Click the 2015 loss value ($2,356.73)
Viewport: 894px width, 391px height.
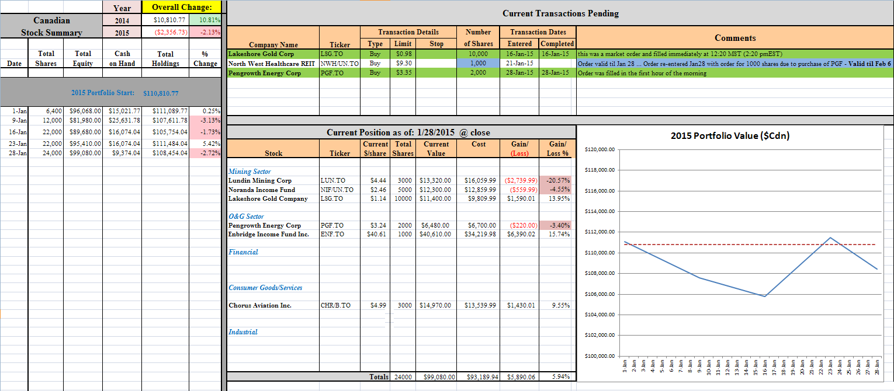pos(166,32)
